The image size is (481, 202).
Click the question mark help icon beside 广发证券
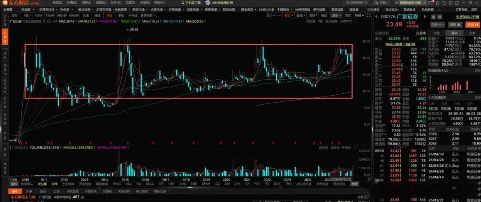(44, 21)
